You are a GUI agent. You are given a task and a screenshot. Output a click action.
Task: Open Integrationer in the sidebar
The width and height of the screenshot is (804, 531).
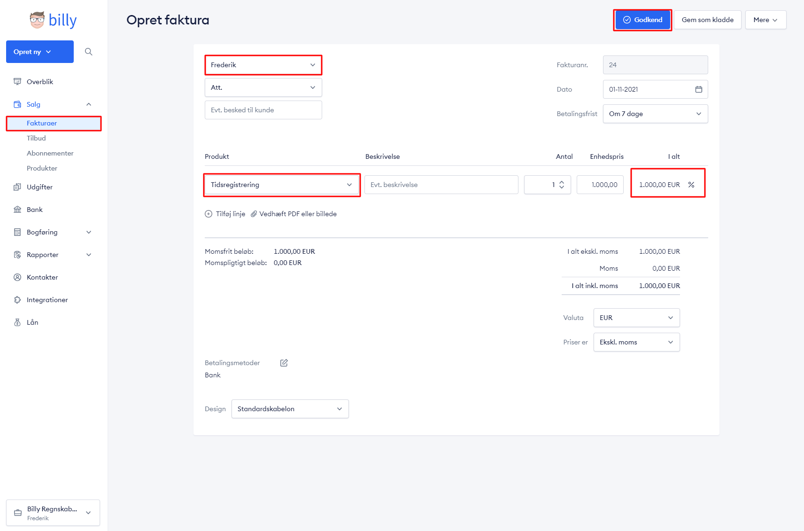[47, 300]
